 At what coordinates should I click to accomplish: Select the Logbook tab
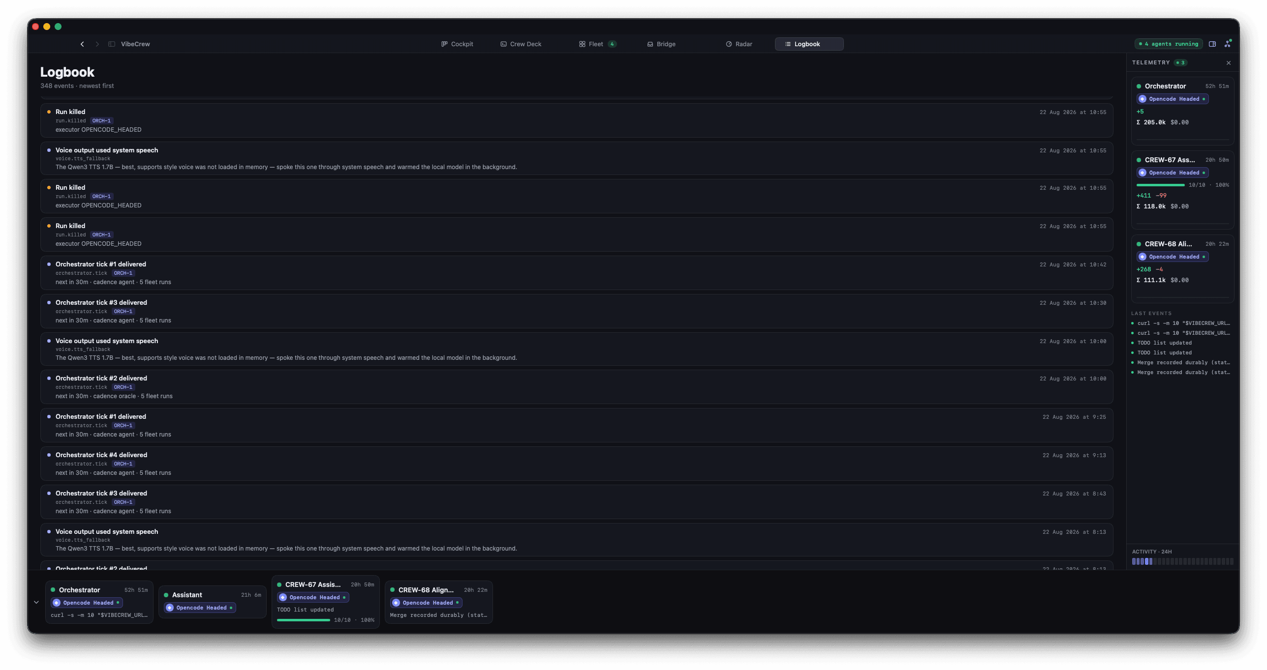click(x=809, y=44)
